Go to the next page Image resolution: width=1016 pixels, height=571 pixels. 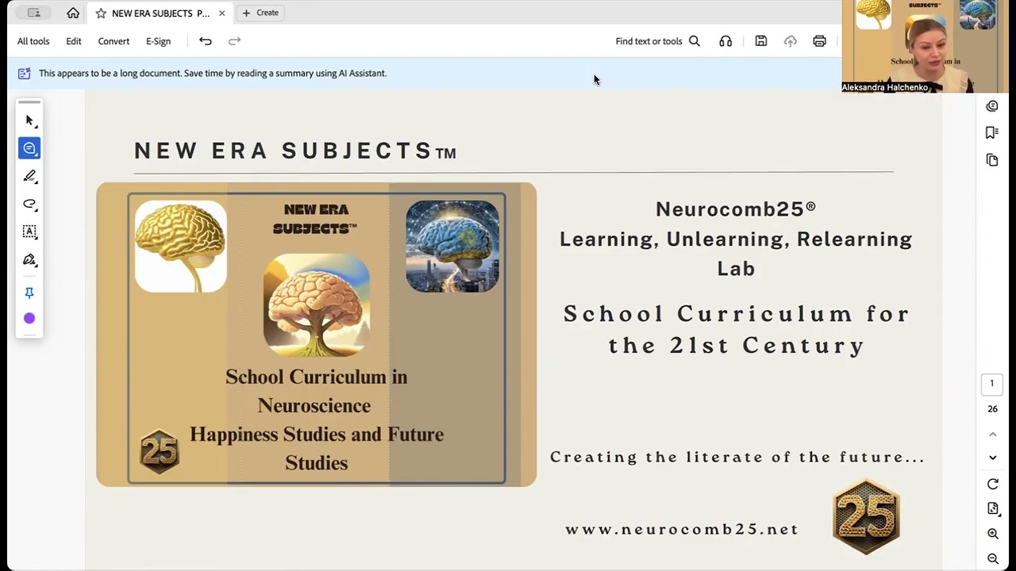point(992,458)
